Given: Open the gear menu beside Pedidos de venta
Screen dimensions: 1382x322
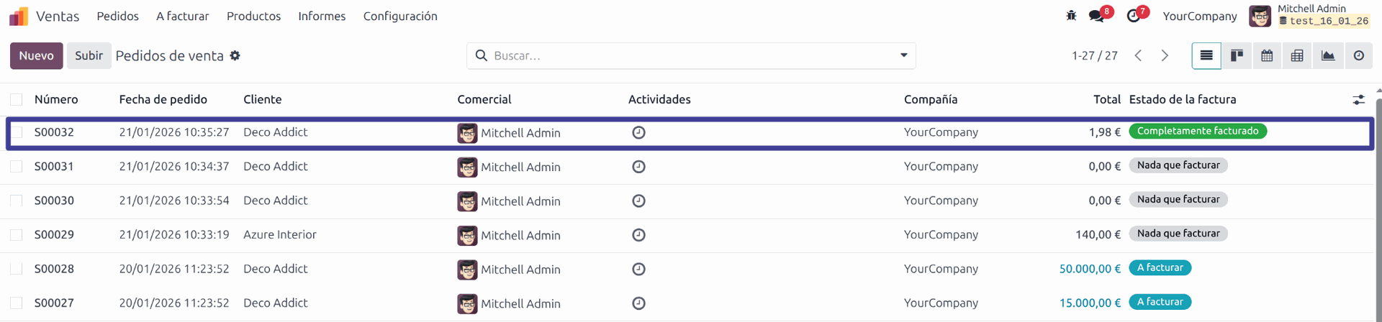Looking at the screenshot, I should point(235,56).
